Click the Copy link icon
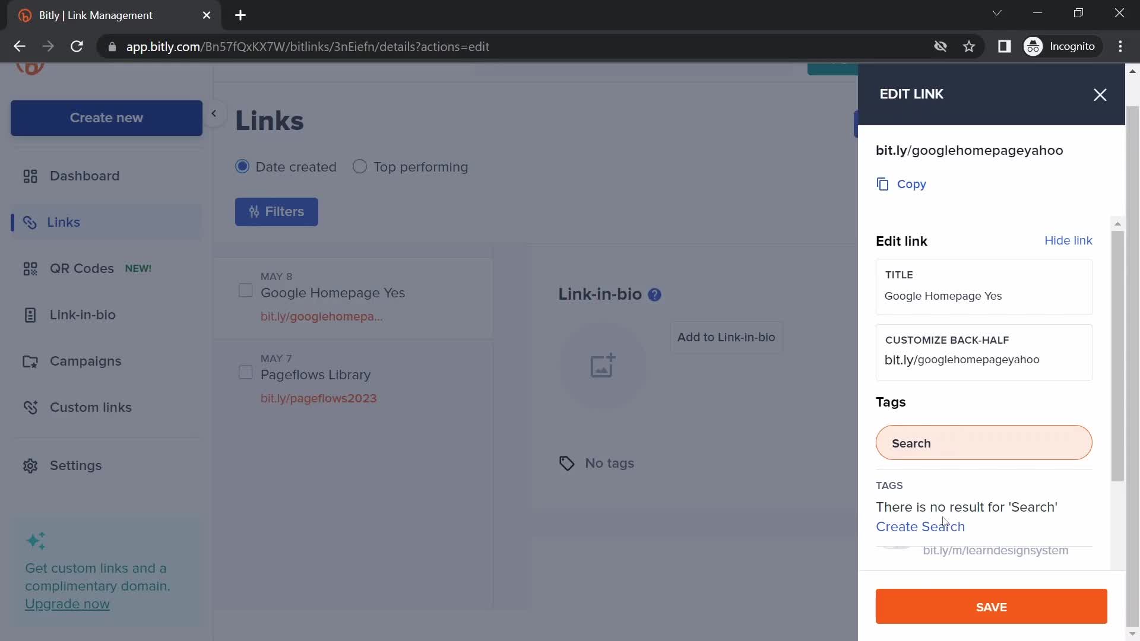The height and width of the screenshot is (641, 1140). (882, 183)
